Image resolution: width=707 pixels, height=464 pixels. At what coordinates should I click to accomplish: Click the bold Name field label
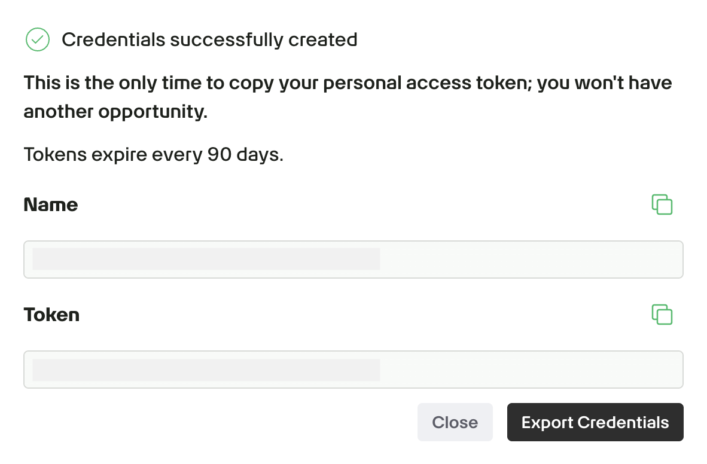pos(51,205)
